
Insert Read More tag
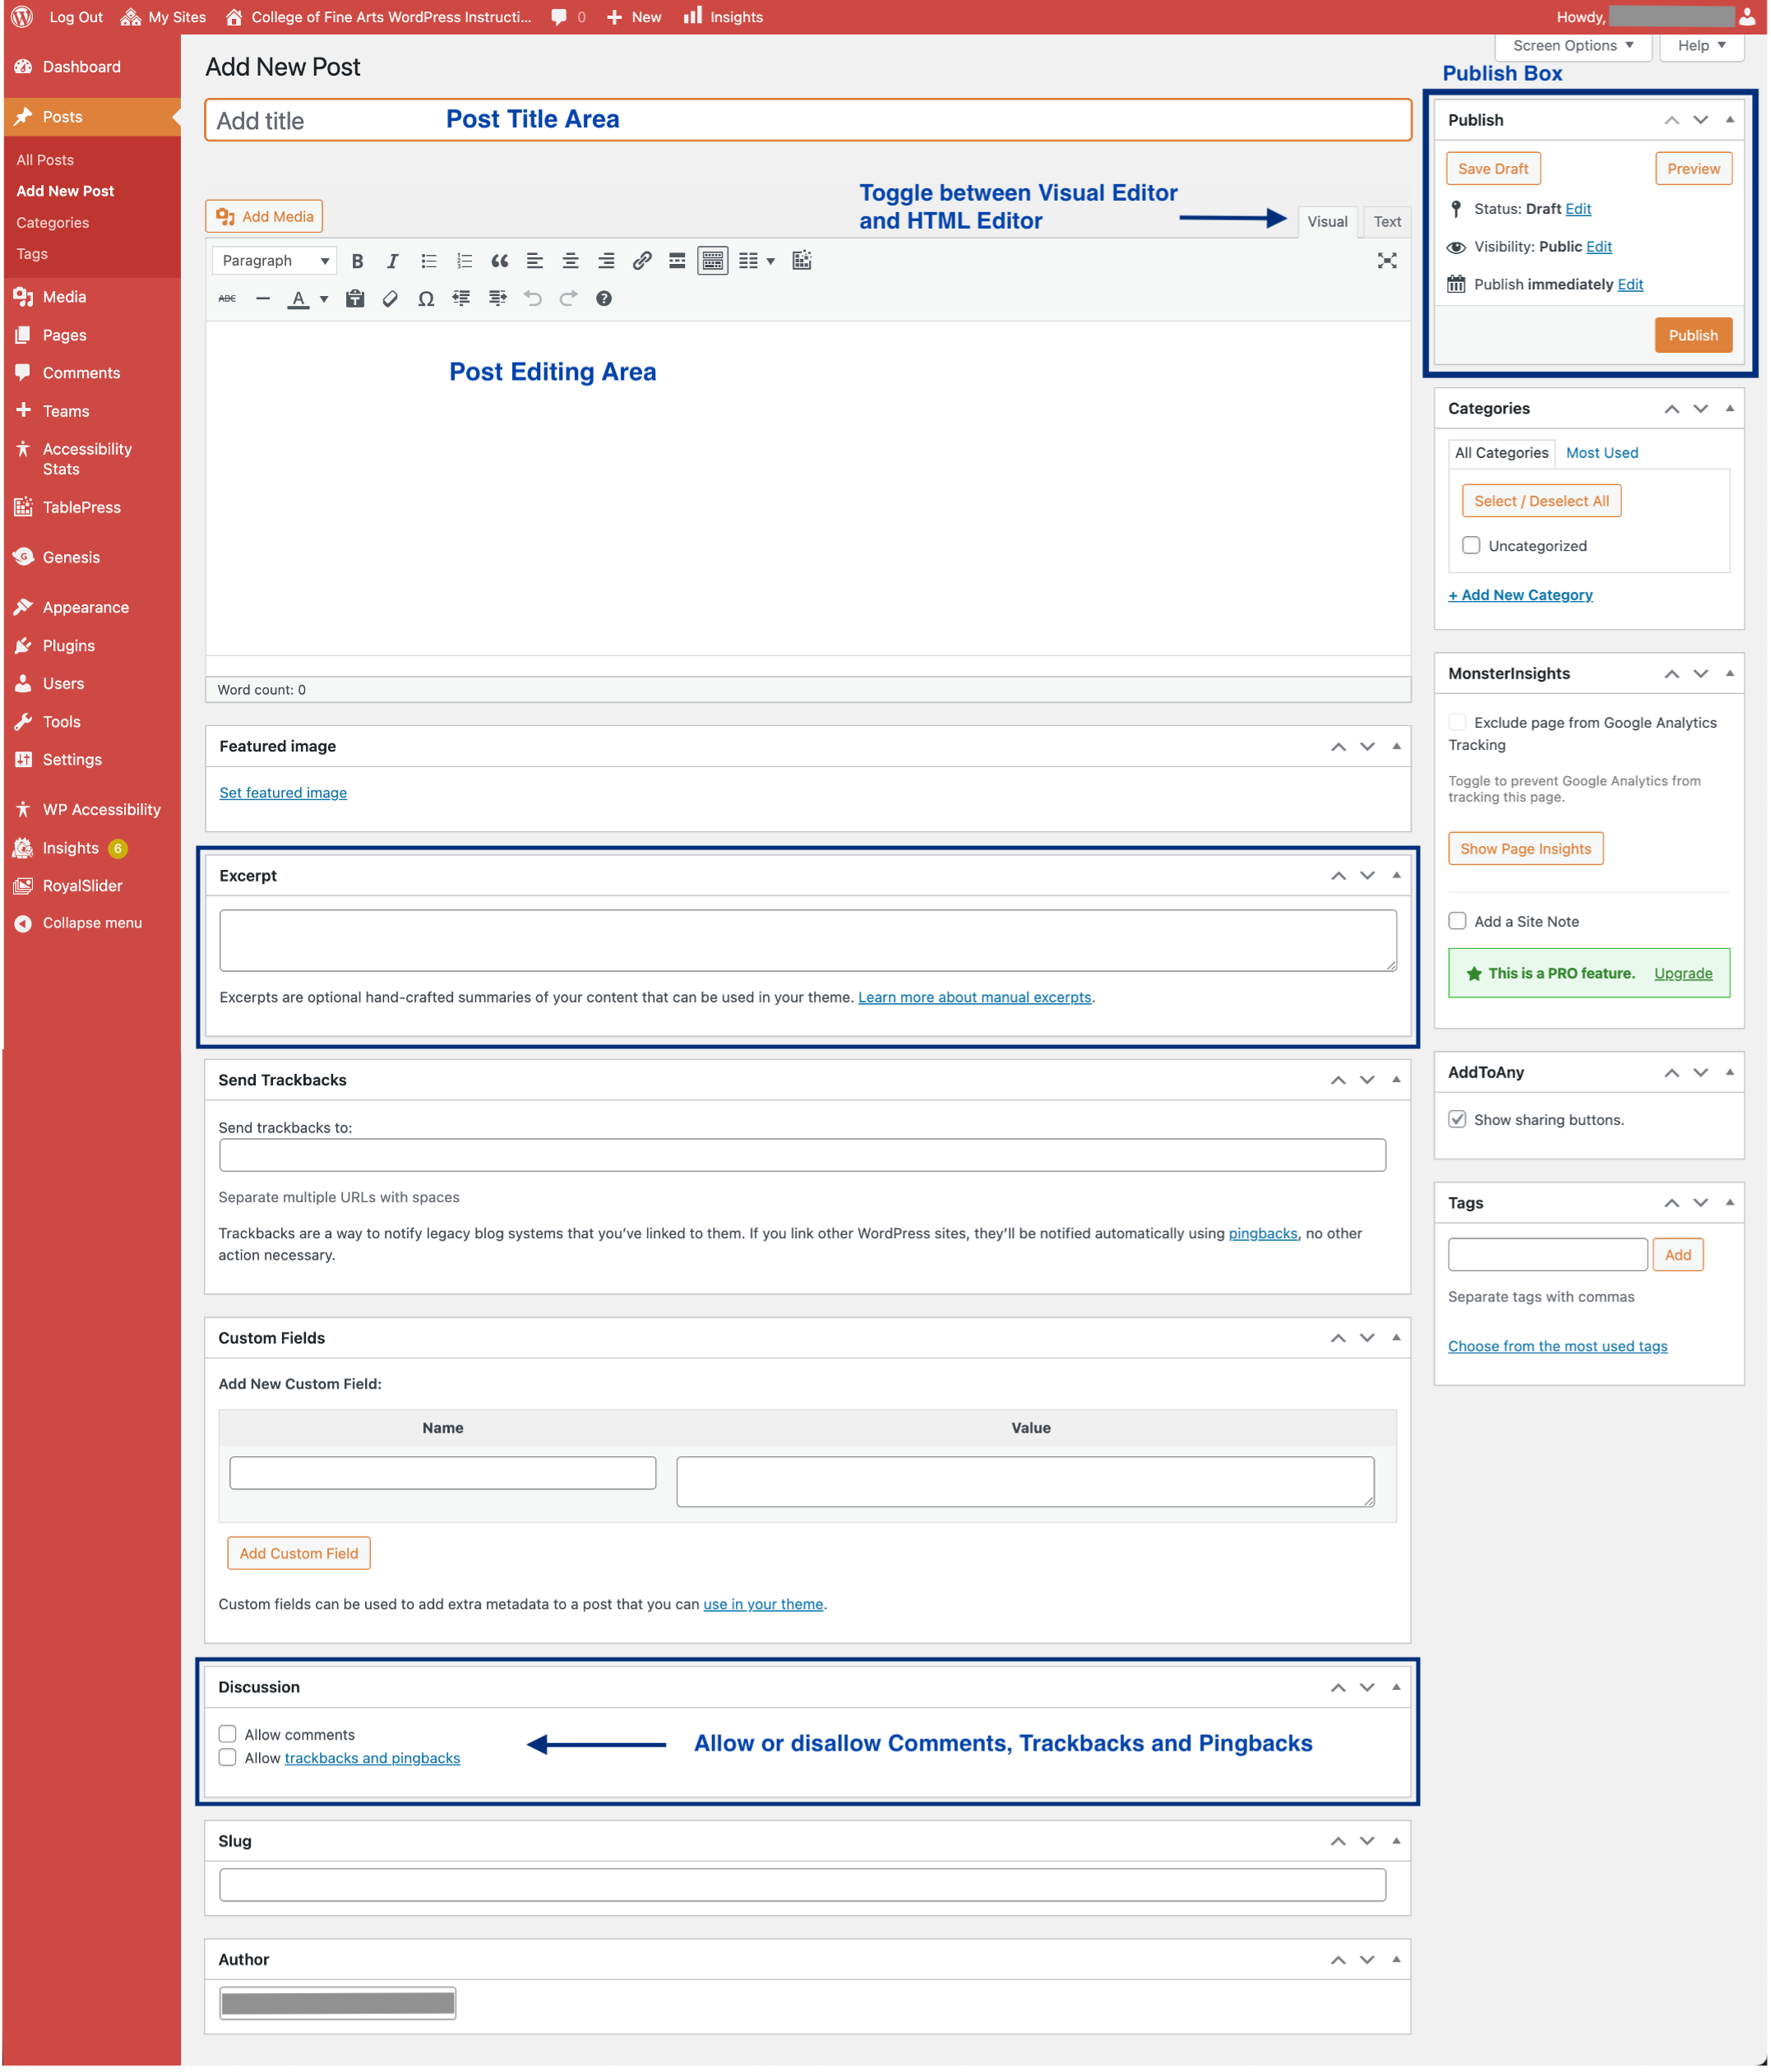pos(677,261)
